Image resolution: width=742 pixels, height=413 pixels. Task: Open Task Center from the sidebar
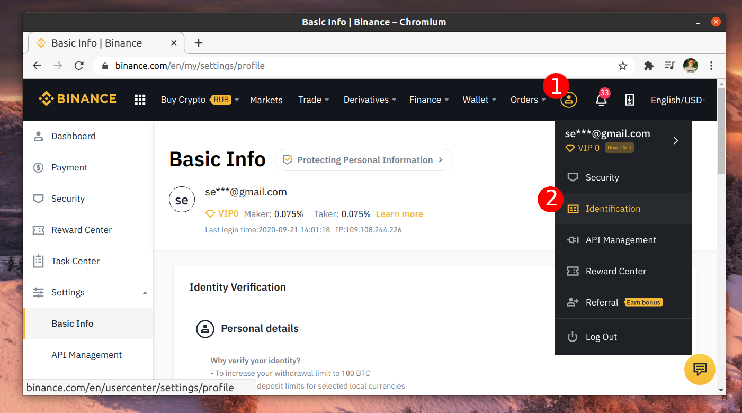click(x=88, y=261)
